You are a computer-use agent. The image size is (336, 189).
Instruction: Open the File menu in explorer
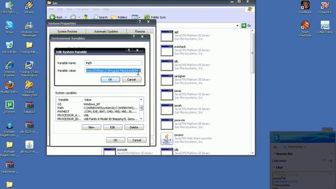[51, 9]
